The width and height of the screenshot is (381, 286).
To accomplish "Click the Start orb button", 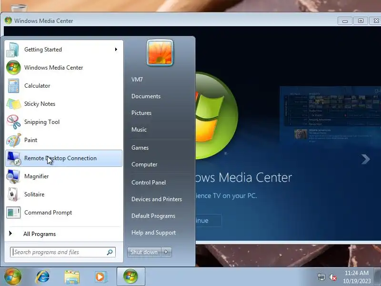I will (13, 276).
